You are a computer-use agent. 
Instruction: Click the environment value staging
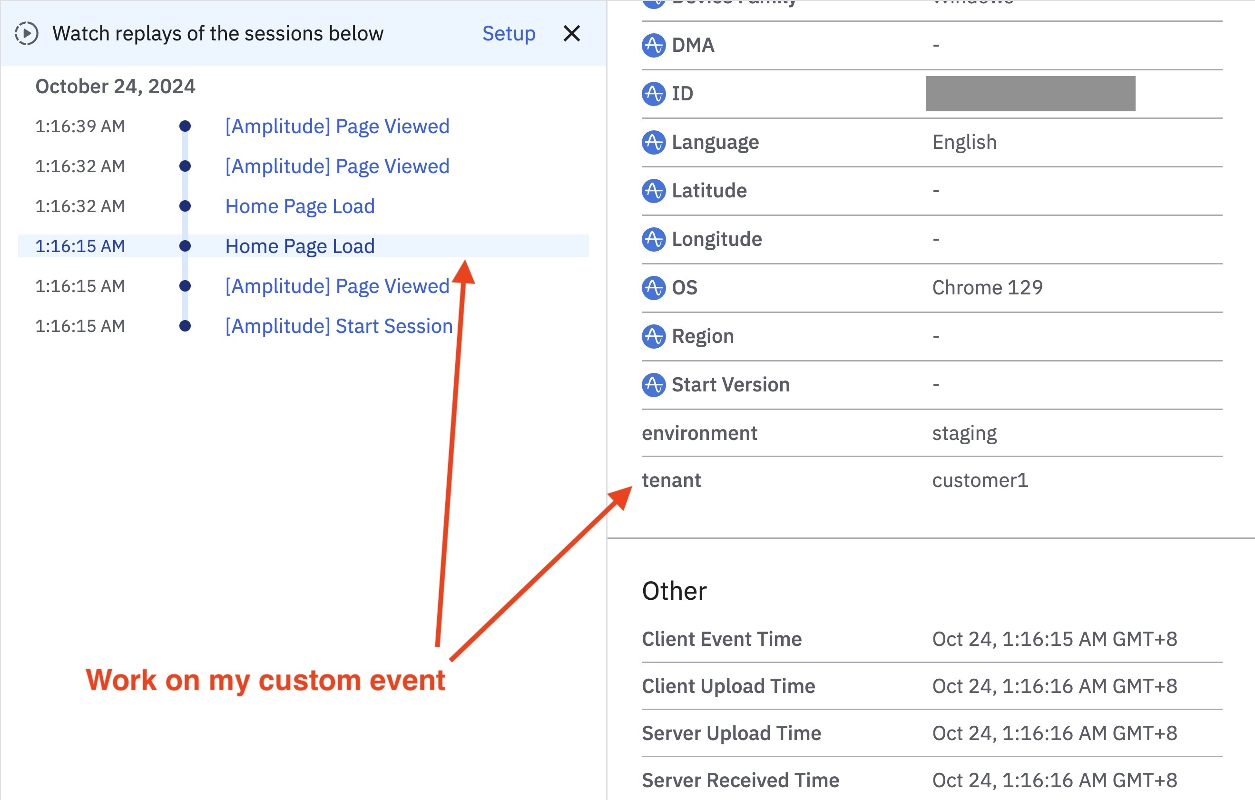tap(964, 433)
